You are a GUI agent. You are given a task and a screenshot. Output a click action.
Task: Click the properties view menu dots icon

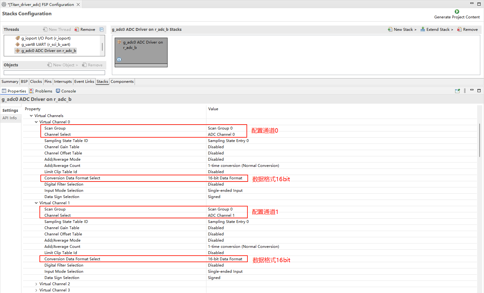tap(465, 91)
